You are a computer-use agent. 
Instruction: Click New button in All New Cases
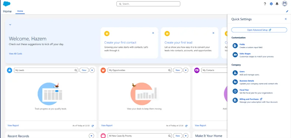178,136
